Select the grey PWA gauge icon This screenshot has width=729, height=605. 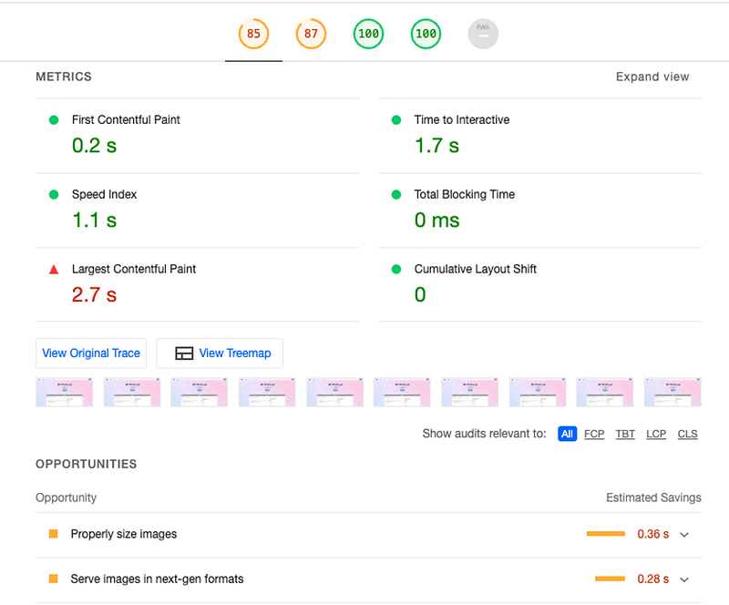pos(483,34)
